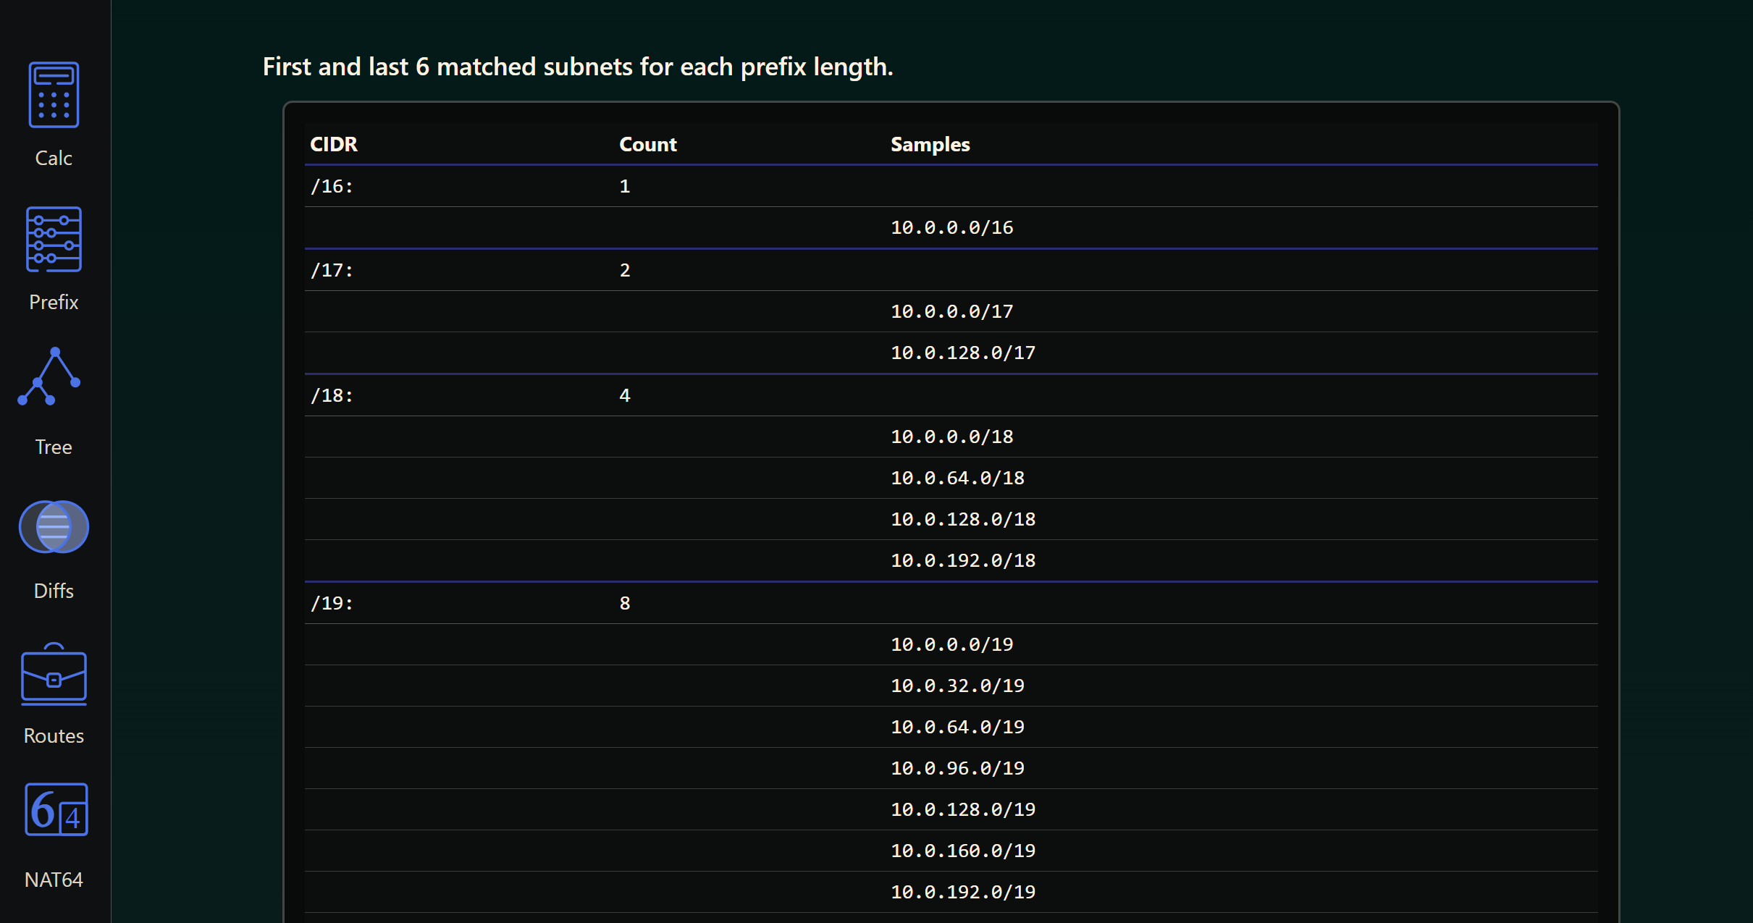Click the Routes sidebar label
This screenshot has height=923, width=1753.
point(54,736)
